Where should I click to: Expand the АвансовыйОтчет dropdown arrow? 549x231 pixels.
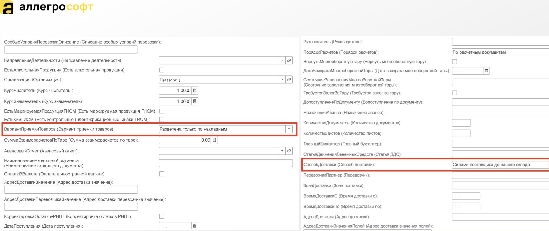pyautogui.click(x=282, y=151)
